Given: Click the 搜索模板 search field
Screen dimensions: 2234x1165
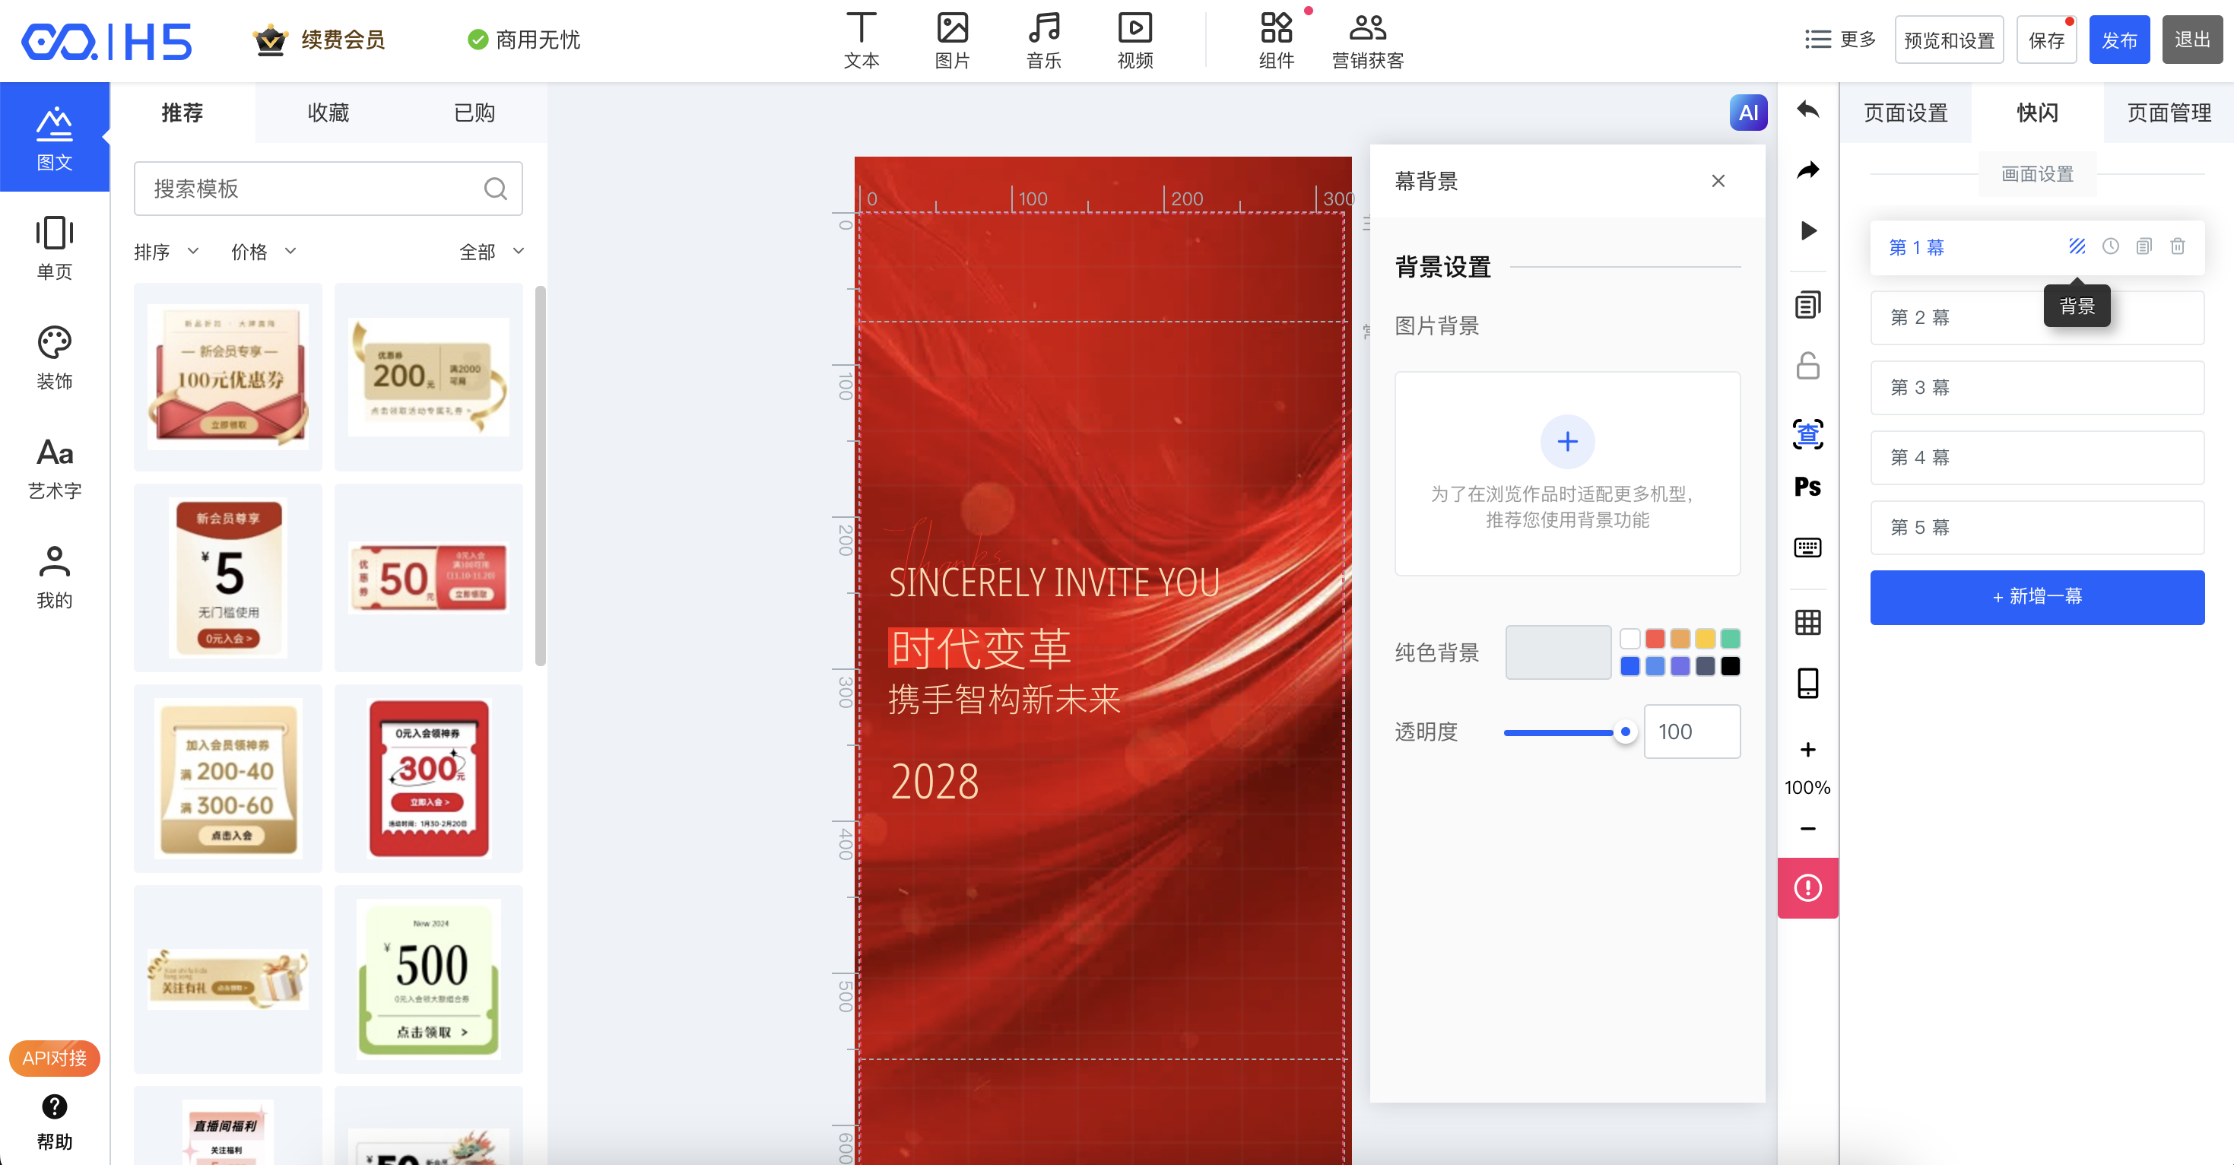Looking at the screenshot, I should (313, 189).
